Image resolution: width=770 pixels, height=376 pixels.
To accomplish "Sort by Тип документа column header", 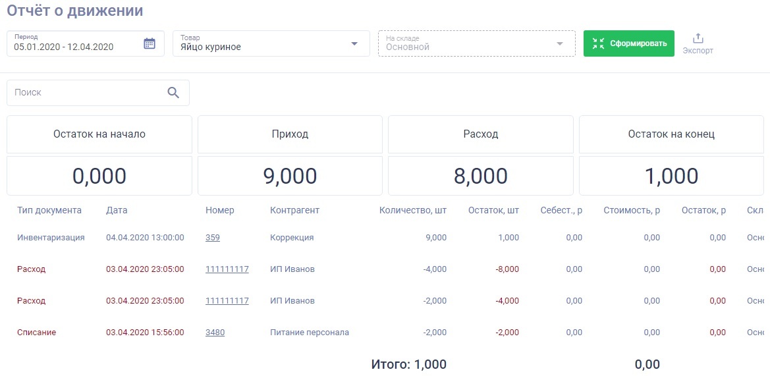I will [x=49, y=210].
